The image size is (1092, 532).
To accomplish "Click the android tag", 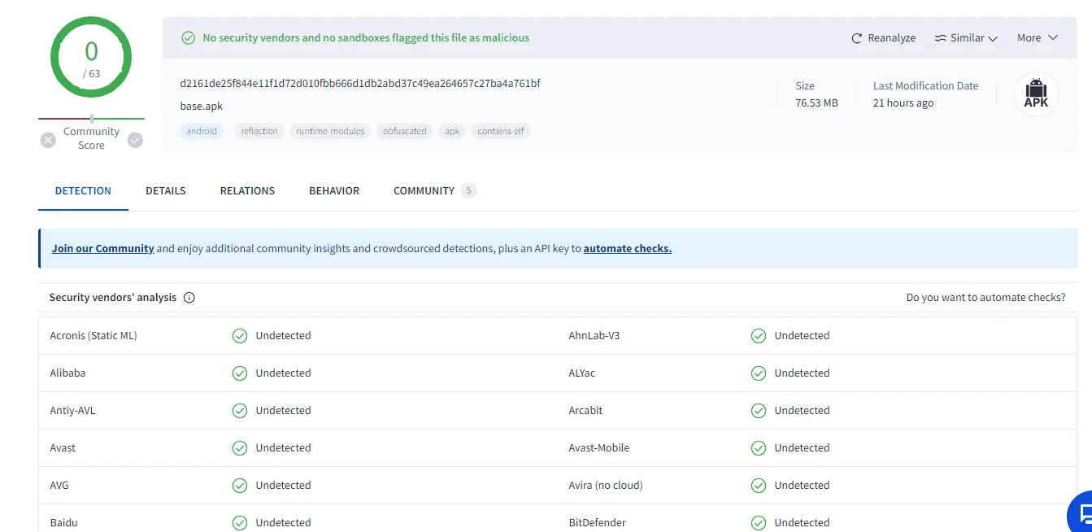I will [x=202, y=131].
